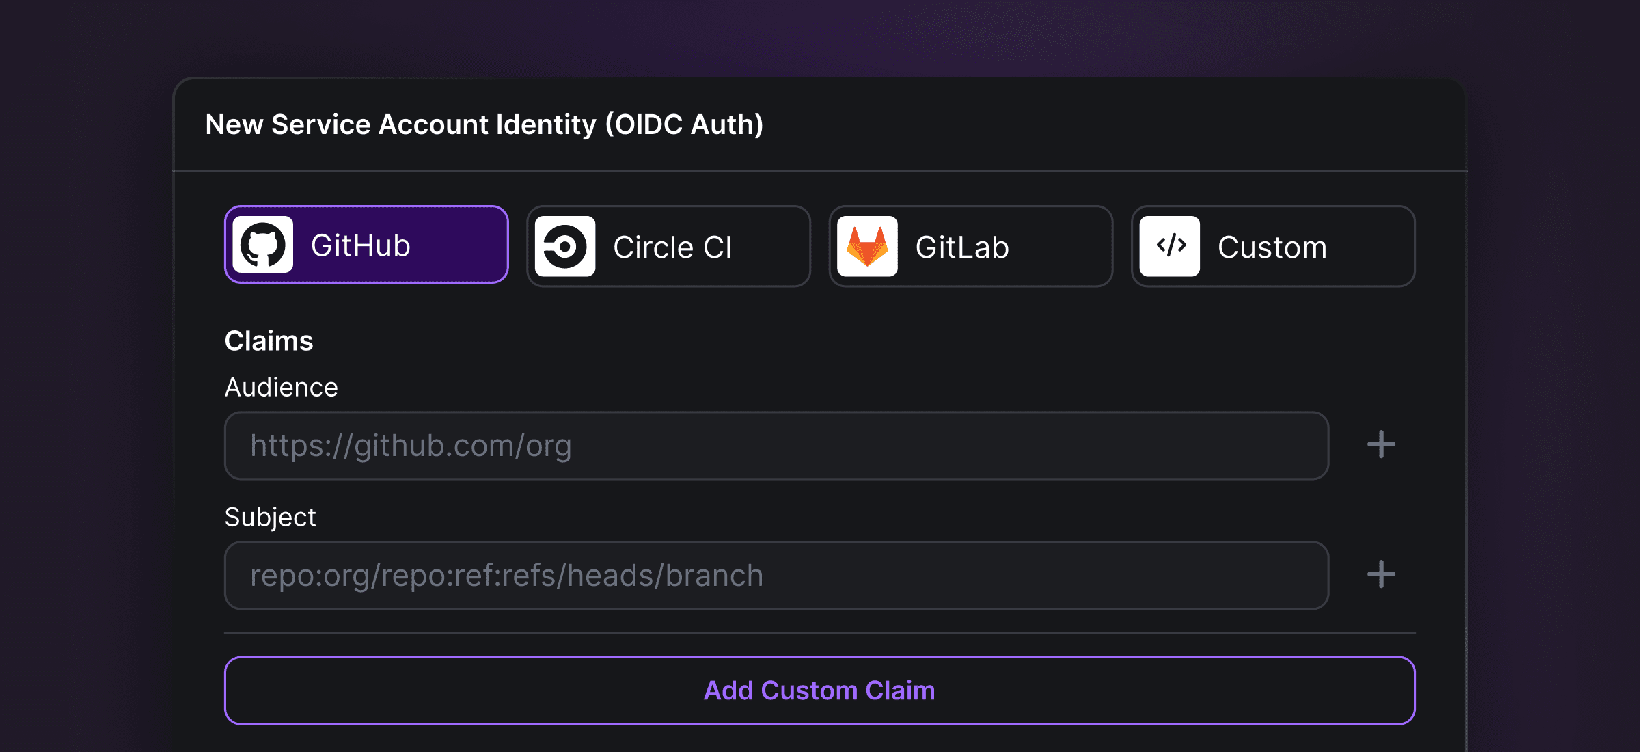
Task: Click the Audience field label
Action: tap(282, 388)
